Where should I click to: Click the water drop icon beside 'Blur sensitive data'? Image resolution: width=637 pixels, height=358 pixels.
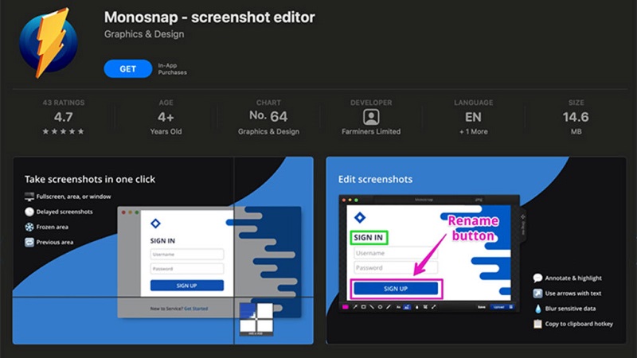click(538, 309)
